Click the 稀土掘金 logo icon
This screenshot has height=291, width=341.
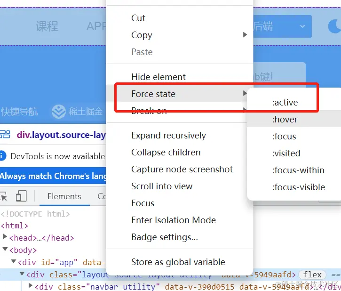[59, 112]
